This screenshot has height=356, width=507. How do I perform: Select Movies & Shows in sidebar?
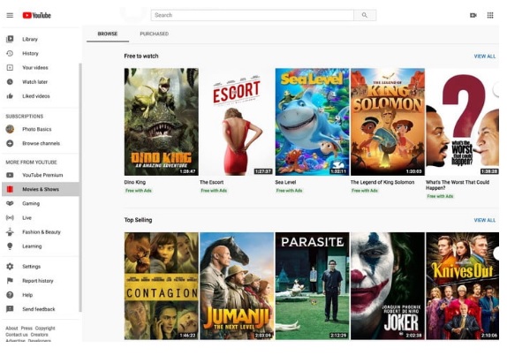41,189
